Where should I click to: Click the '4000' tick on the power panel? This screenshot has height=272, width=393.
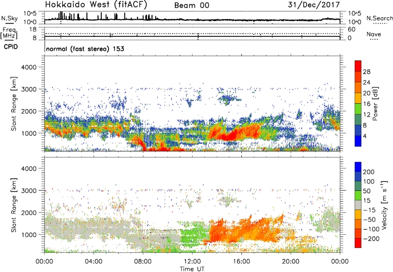[x=29, y=67]
